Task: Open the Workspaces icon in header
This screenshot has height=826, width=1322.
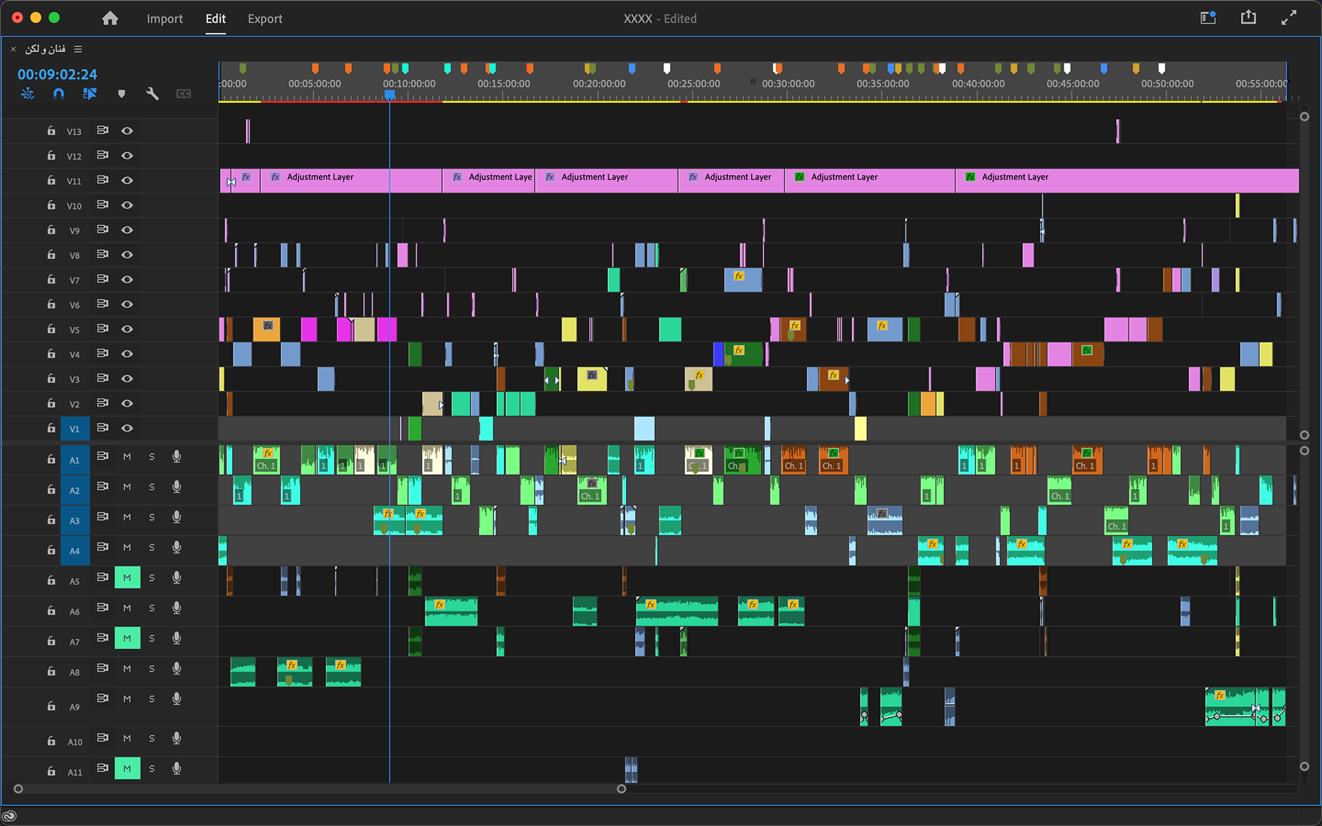Action: point(1208,18)
